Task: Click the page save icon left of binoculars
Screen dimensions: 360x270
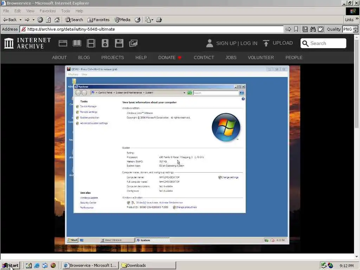Action: tap(305, 29)
